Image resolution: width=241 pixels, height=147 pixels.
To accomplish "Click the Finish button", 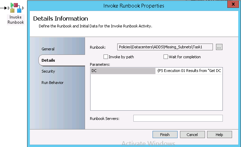I will (x=165, y=135).
